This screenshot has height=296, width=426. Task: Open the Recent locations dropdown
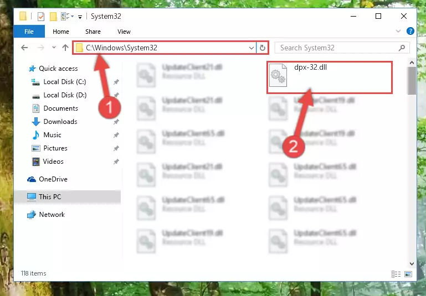point(54,48)
